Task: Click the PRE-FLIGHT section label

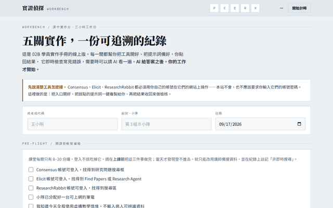Action: (35, 144)
